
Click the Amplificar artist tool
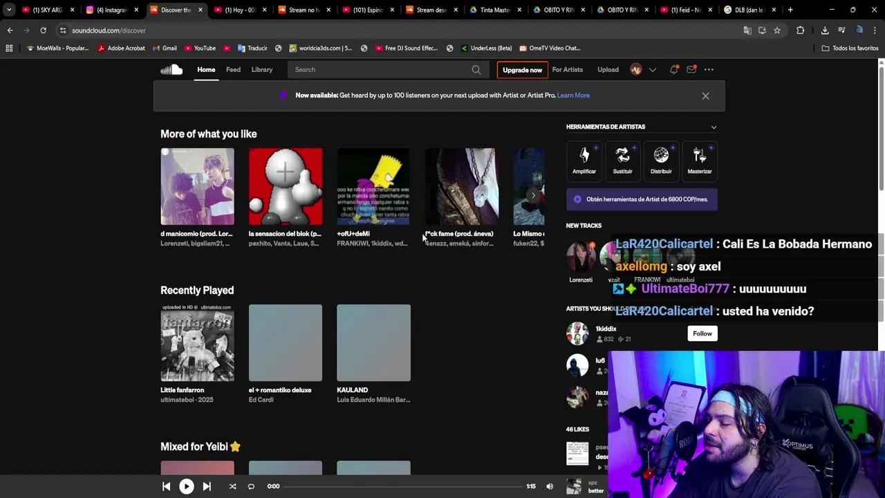coord(584,160)
